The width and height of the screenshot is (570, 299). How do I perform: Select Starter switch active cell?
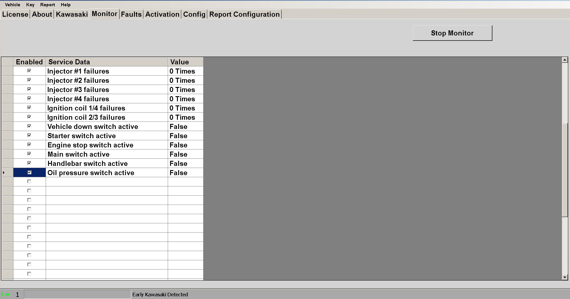coord(107,136)
